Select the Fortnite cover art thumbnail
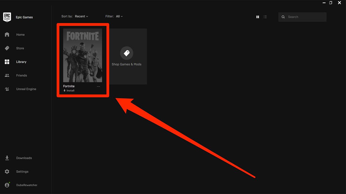 tap(82, 55)
